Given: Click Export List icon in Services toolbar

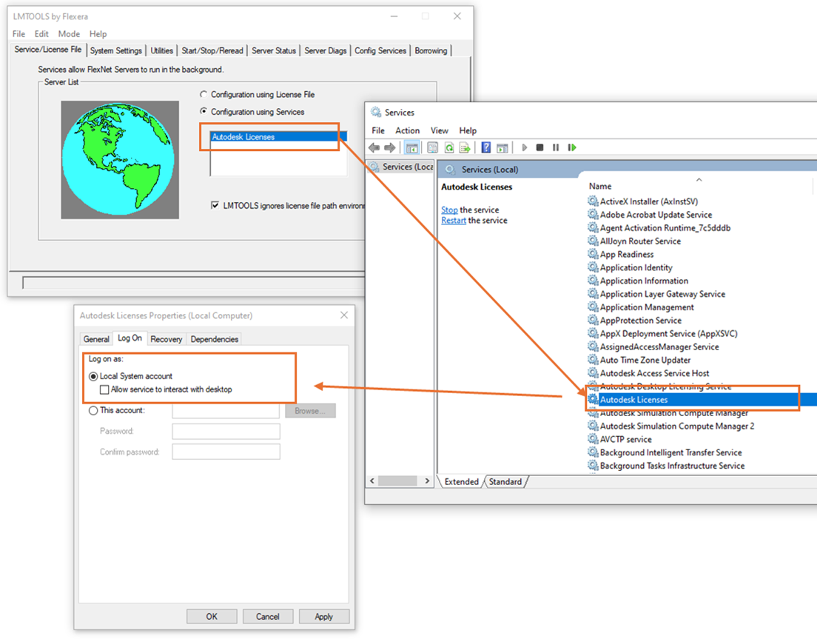Looking at the screenshot, I should pos(465,147).
